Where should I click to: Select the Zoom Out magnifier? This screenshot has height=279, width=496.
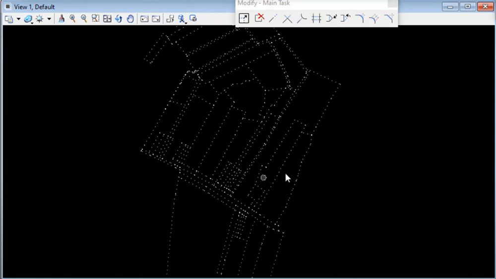84,19
